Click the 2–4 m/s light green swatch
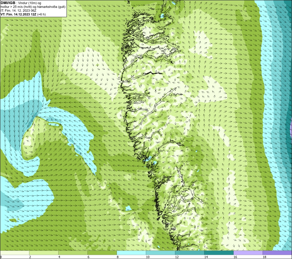This screenshot has width=292, height=259. tap(44, 253)
